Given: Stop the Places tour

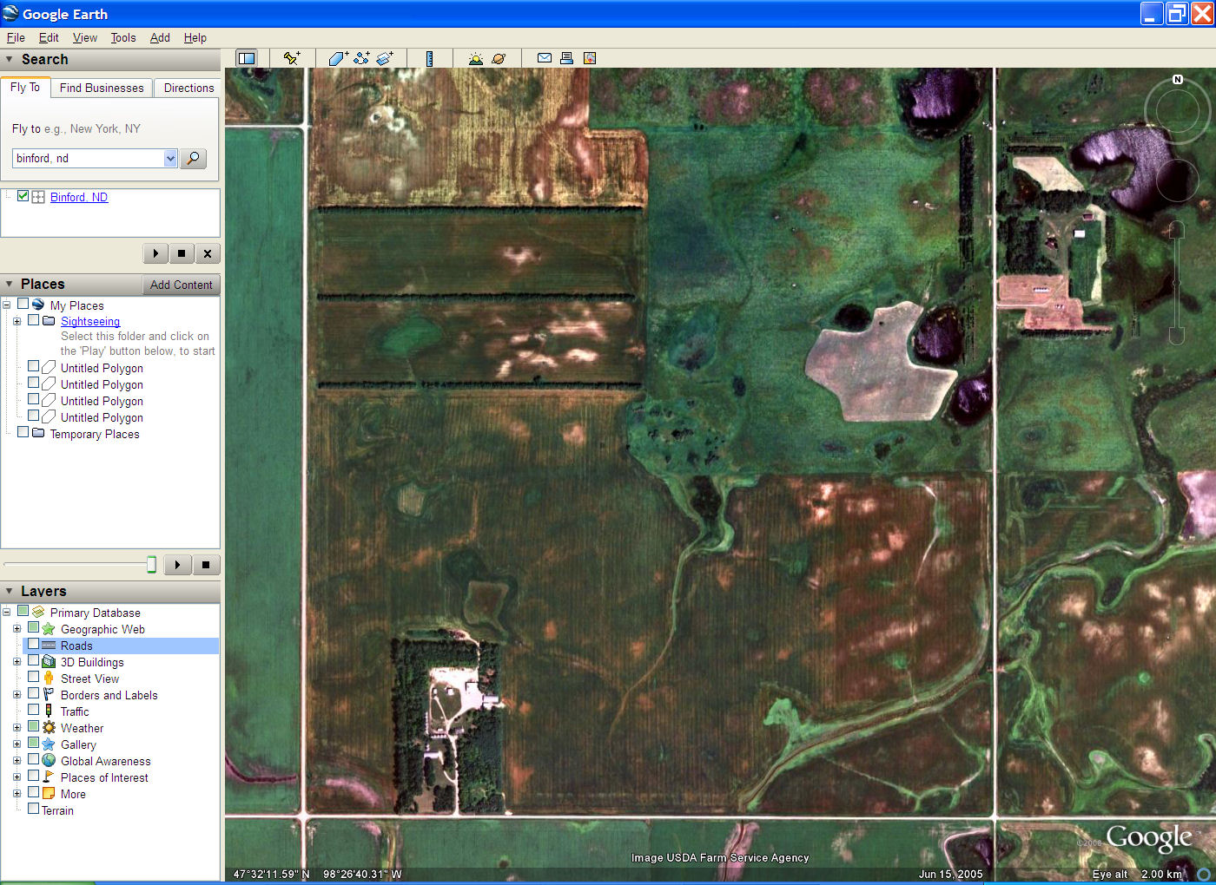Looking at the screenshot, I should coord(206,565).
